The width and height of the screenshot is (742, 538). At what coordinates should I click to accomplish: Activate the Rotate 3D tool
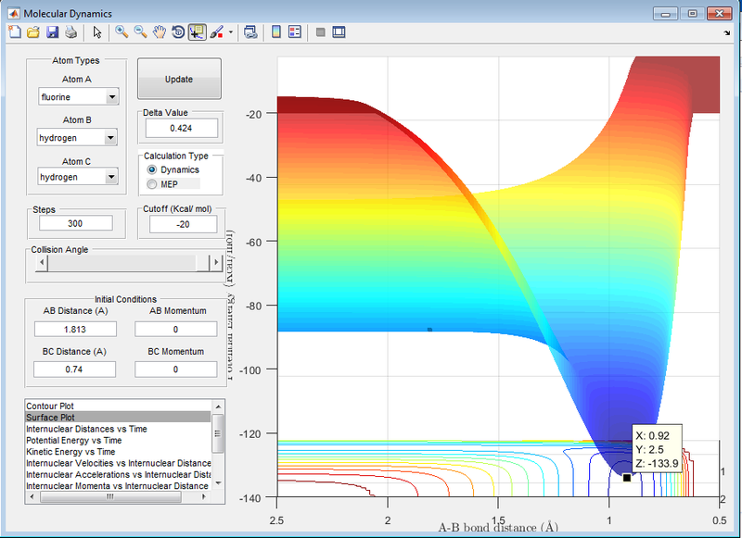(x=178, y=32)
